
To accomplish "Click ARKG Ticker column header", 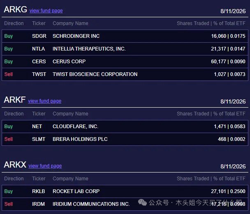I will click(x=39, y=23).
